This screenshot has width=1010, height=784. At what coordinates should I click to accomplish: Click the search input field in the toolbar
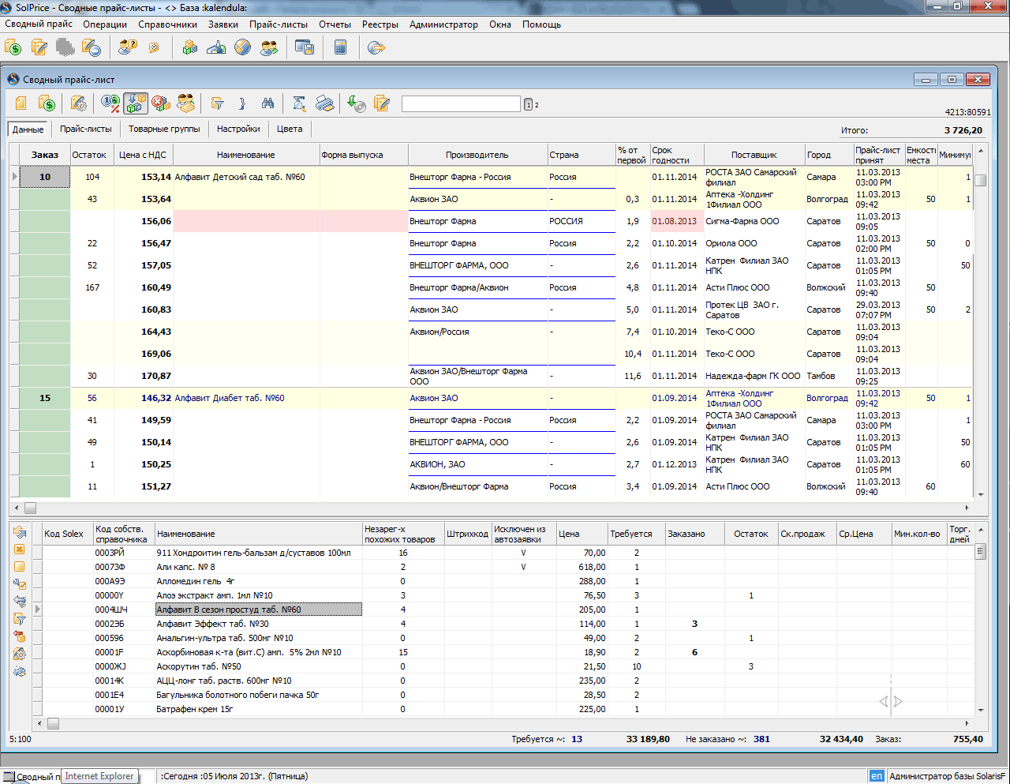(x=461, y=103)
